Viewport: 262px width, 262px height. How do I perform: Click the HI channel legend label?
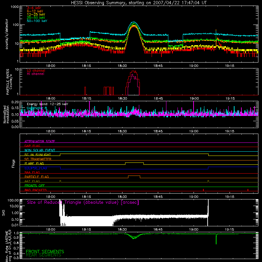point(35,74)
